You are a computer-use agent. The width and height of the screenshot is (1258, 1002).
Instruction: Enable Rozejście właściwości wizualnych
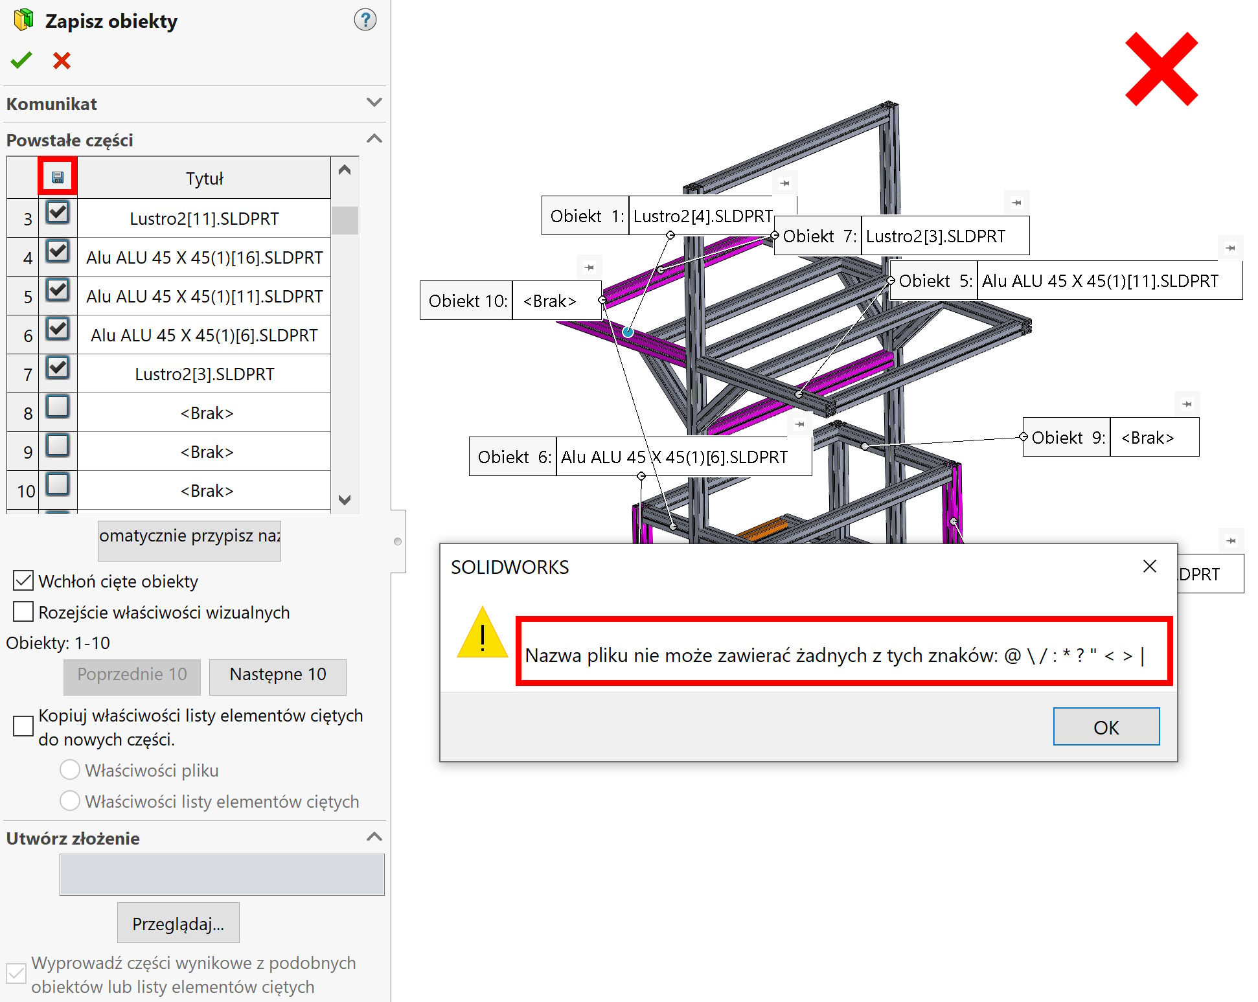coord(23,612)
